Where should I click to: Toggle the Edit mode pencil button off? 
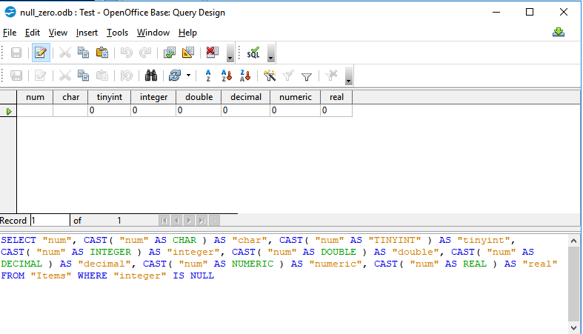pyautogui.click(x=41, y=53)
